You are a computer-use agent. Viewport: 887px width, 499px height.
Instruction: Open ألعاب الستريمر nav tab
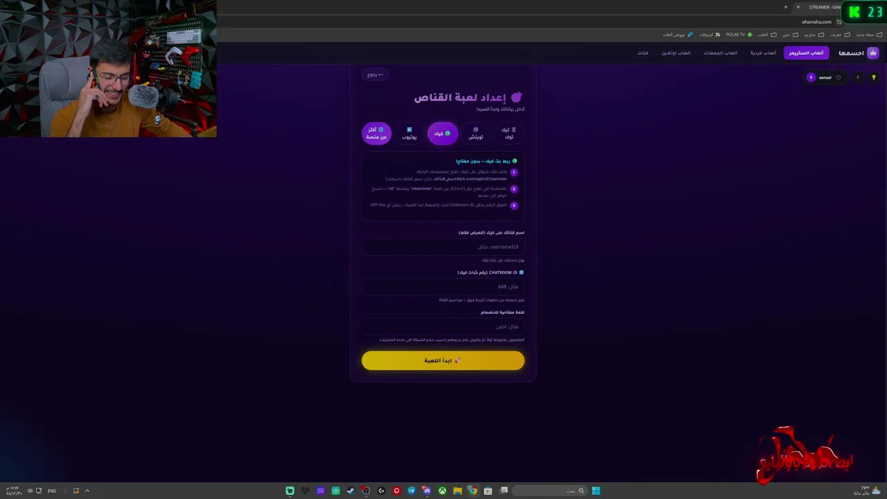click(x=806, y=53)
